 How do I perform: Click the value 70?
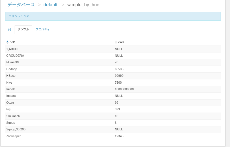coord(117,62)
